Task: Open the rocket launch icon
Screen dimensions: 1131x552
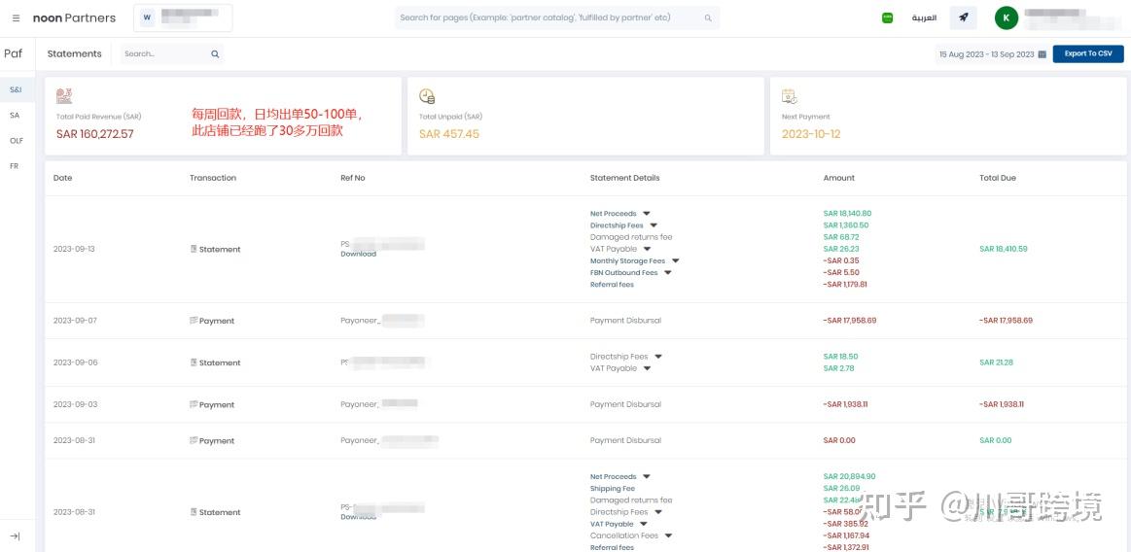Action: pos(963,18)
